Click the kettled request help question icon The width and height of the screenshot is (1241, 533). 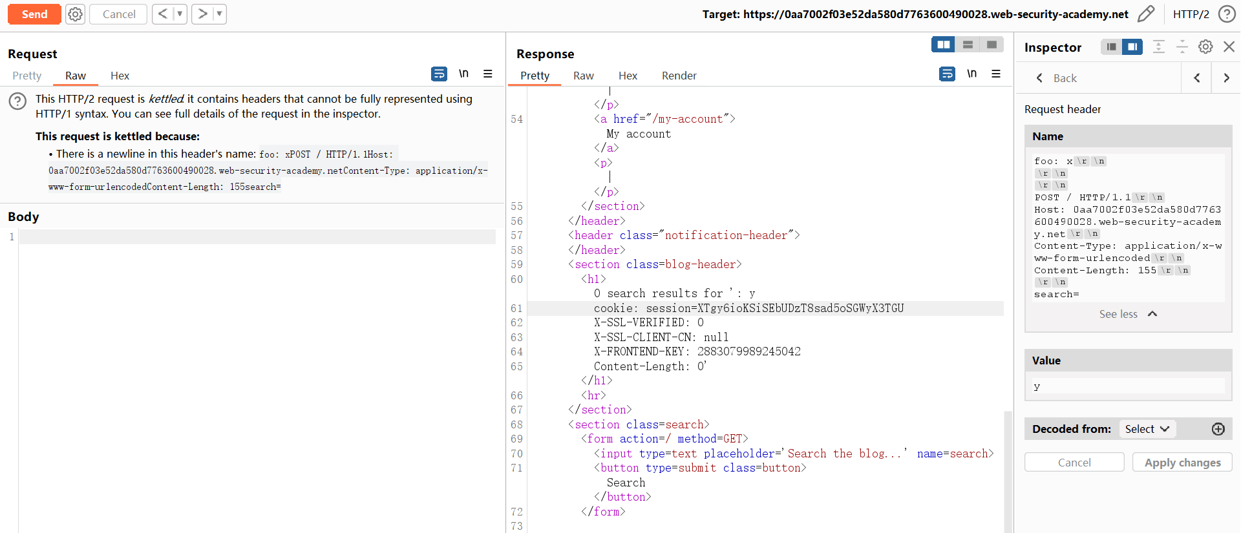[17, 101]
